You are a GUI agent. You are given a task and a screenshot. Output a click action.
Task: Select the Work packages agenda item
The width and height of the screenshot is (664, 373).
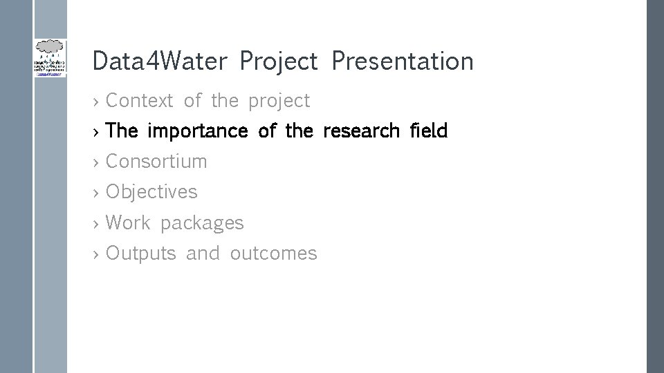174,223
